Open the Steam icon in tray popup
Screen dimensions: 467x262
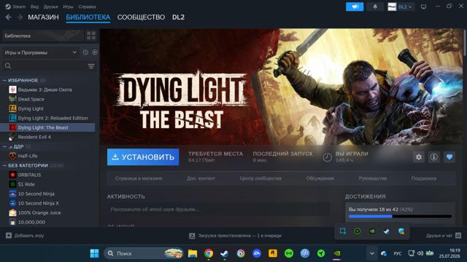[x=387, y=231]
